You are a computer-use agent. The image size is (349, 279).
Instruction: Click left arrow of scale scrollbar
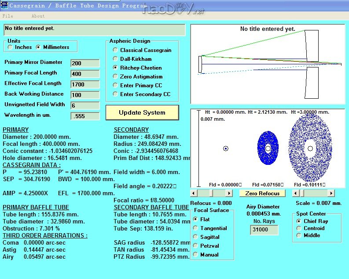(x=296, y=193)
